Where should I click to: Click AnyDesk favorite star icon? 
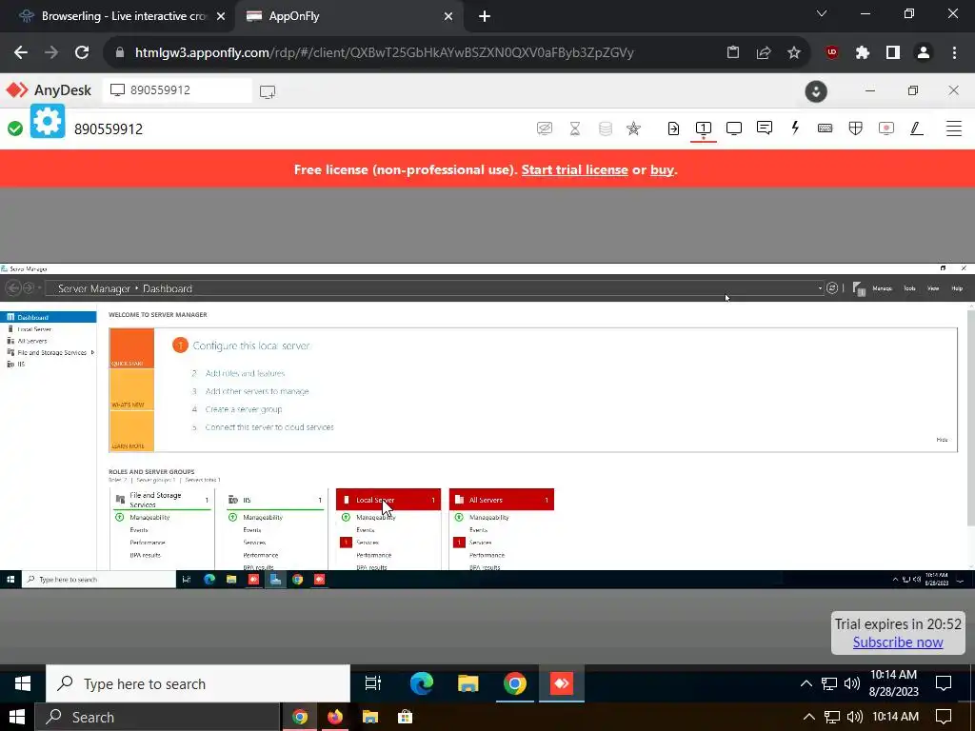coord(633,128)
